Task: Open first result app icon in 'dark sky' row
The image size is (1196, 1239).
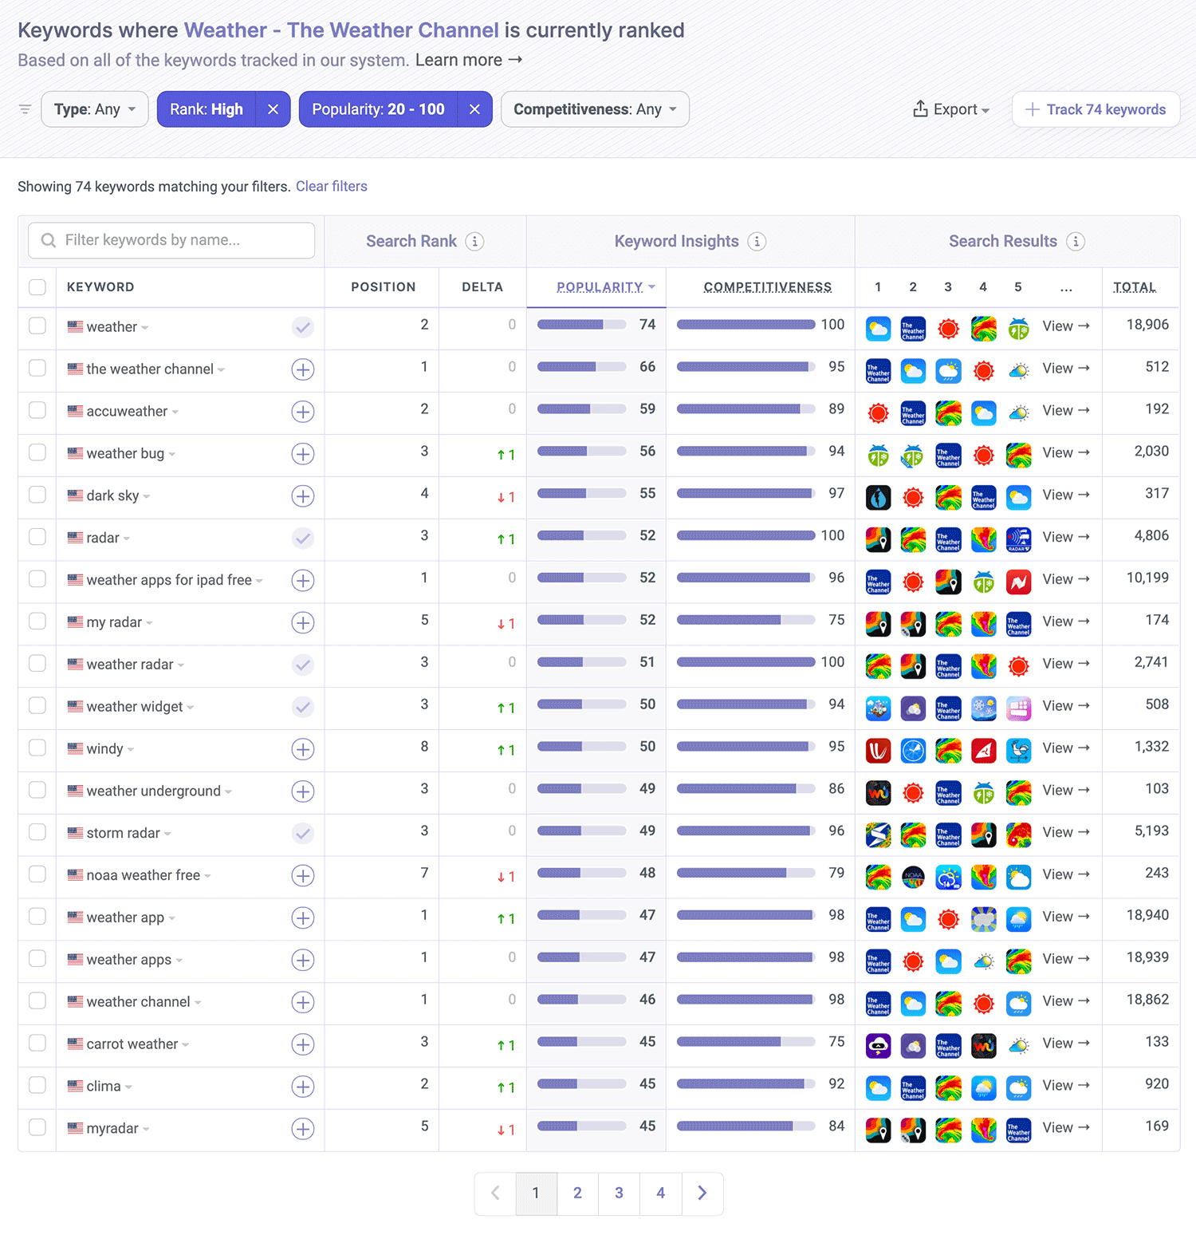Action: (x=878, y=497)
